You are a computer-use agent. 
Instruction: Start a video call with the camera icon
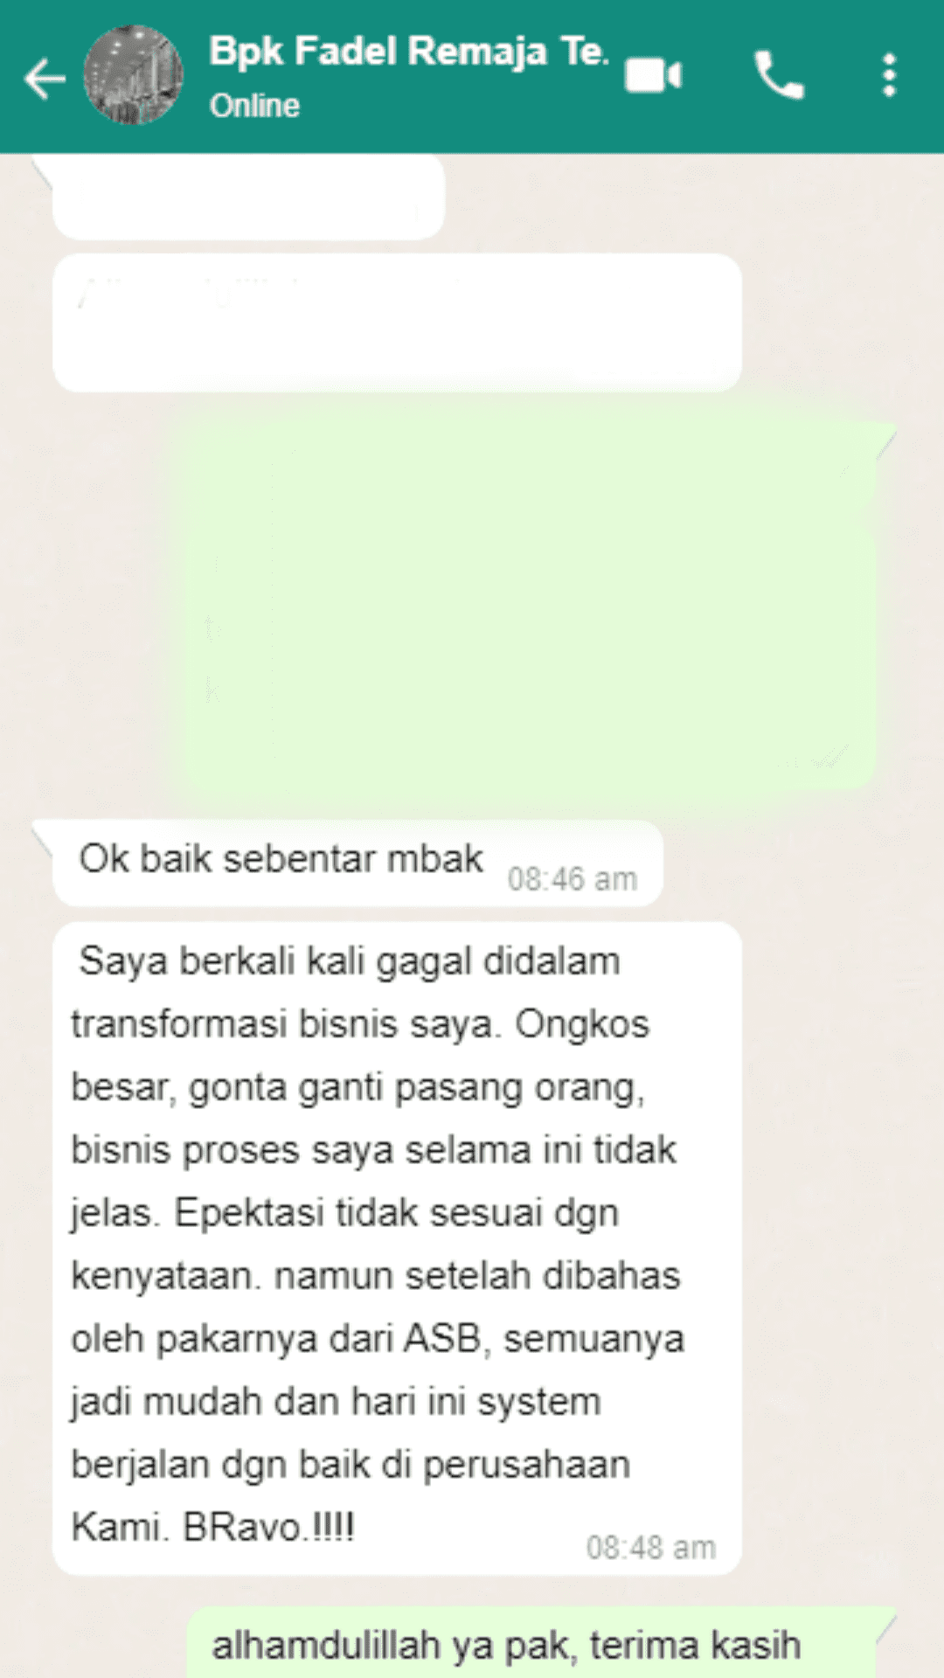653,76
